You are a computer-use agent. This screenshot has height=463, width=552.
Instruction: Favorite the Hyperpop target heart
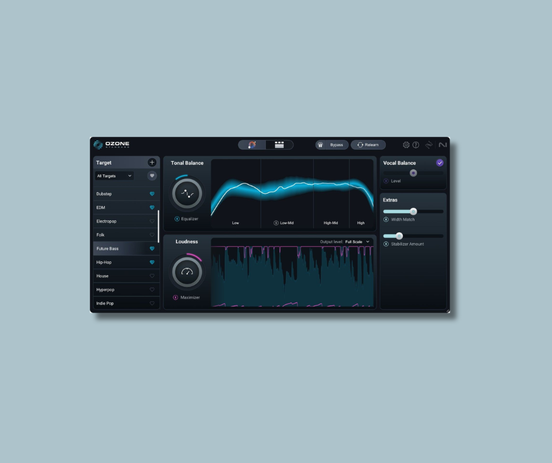click(x=152, y=290)
